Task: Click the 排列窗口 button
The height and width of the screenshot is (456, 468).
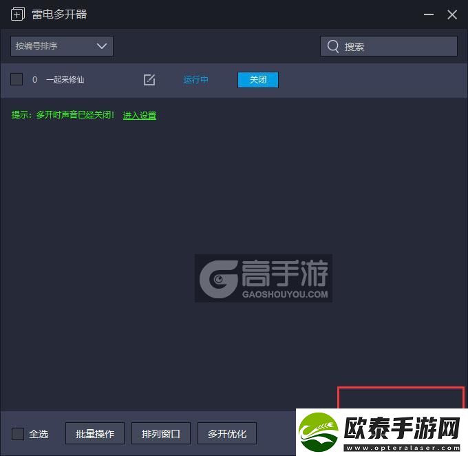Action: click(161, 433)
